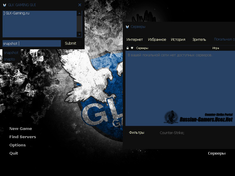
Task: Click the Серверы taskbar button at bottom
Action: pos(217,153)
